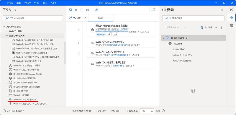Open the variables pane using the {x} icon

click(x=232, y=10)
